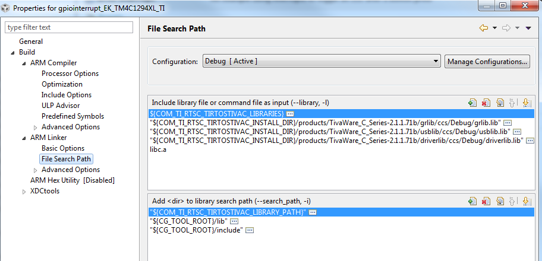Click the type filter text field

pyautogui.click(x=69, y=27)
